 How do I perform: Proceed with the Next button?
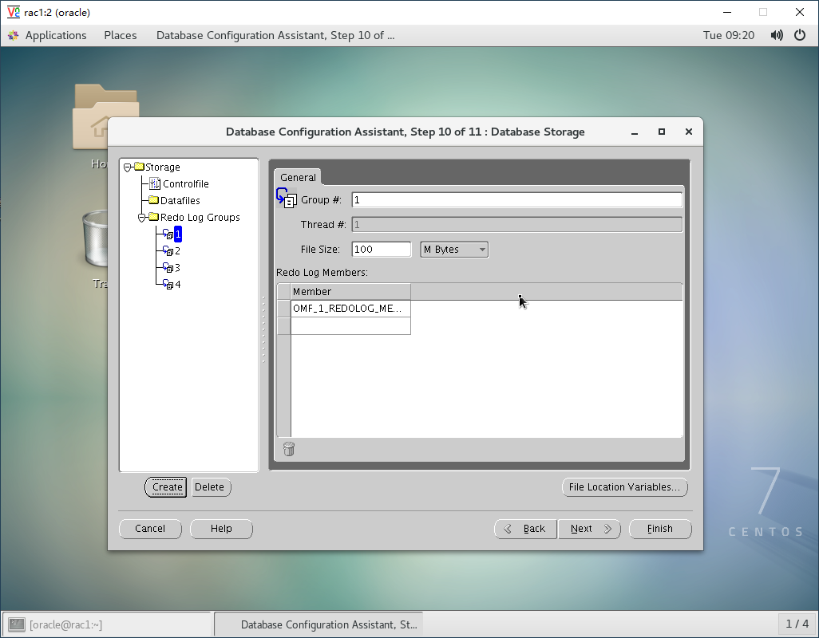click(x=589, y=529)
